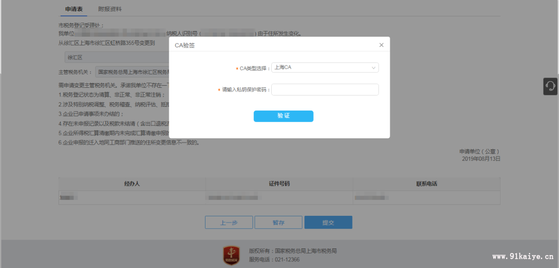This screenshot has height=268, width=559.
Task: Open the 徐汇区 district dropdown
Action: (x=116, y=57)
